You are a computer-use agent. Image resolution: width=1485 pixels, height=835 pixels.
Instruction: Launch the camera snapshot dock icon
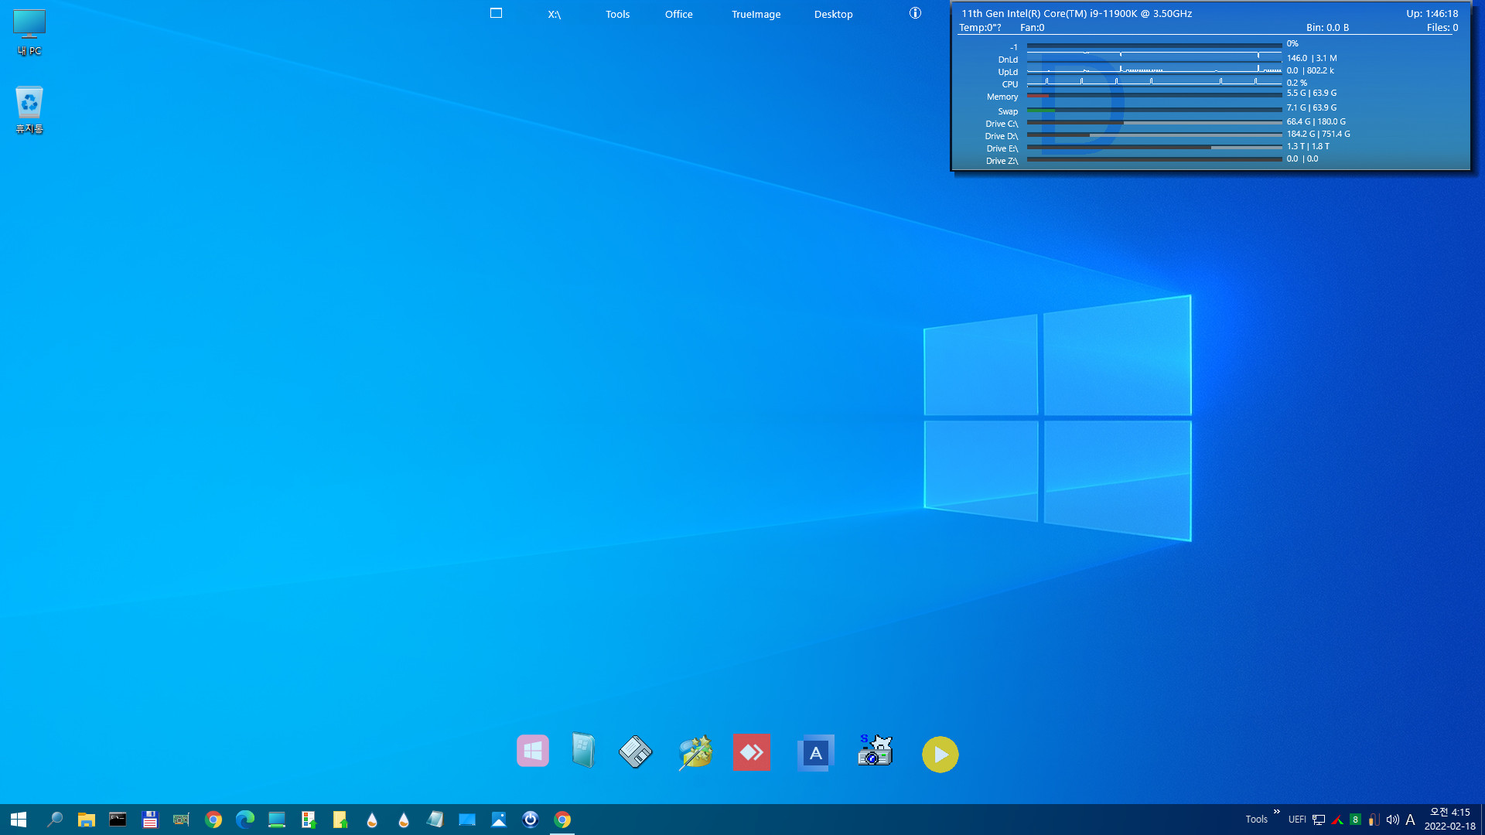point(876,751)
